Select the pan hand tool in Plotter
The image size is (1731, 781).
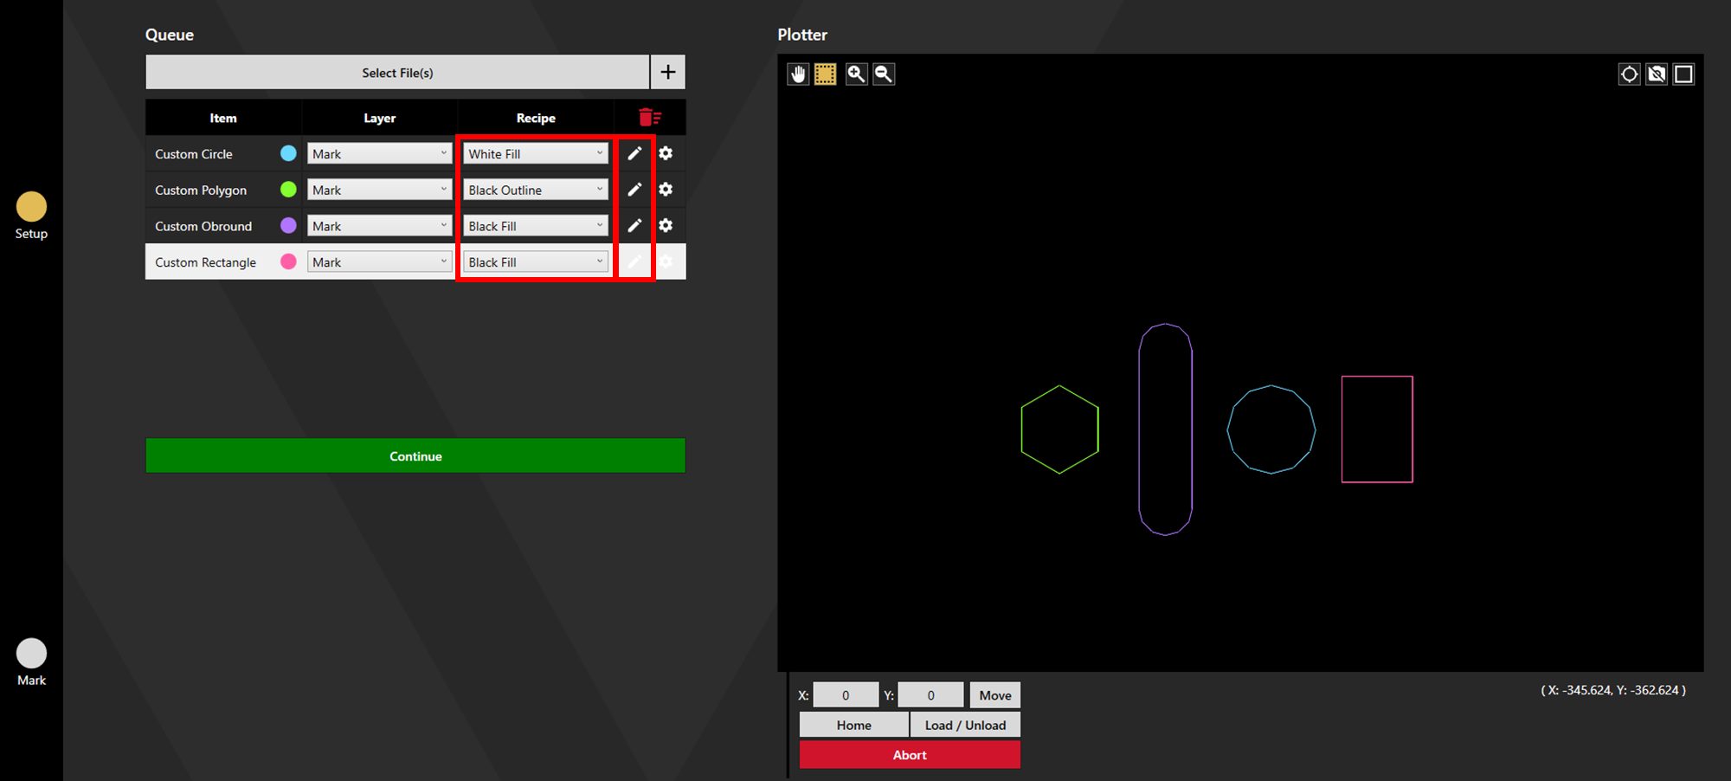coord(798,74)
